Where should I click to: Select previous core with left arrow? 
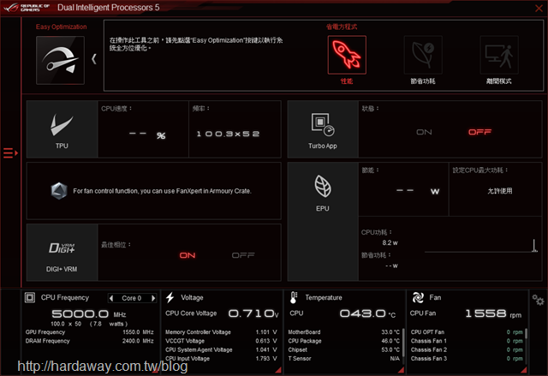111,298
